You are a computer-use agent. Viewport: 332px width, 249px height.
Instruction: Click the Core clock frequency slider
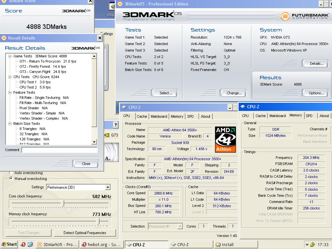click(x=63, y=203)
